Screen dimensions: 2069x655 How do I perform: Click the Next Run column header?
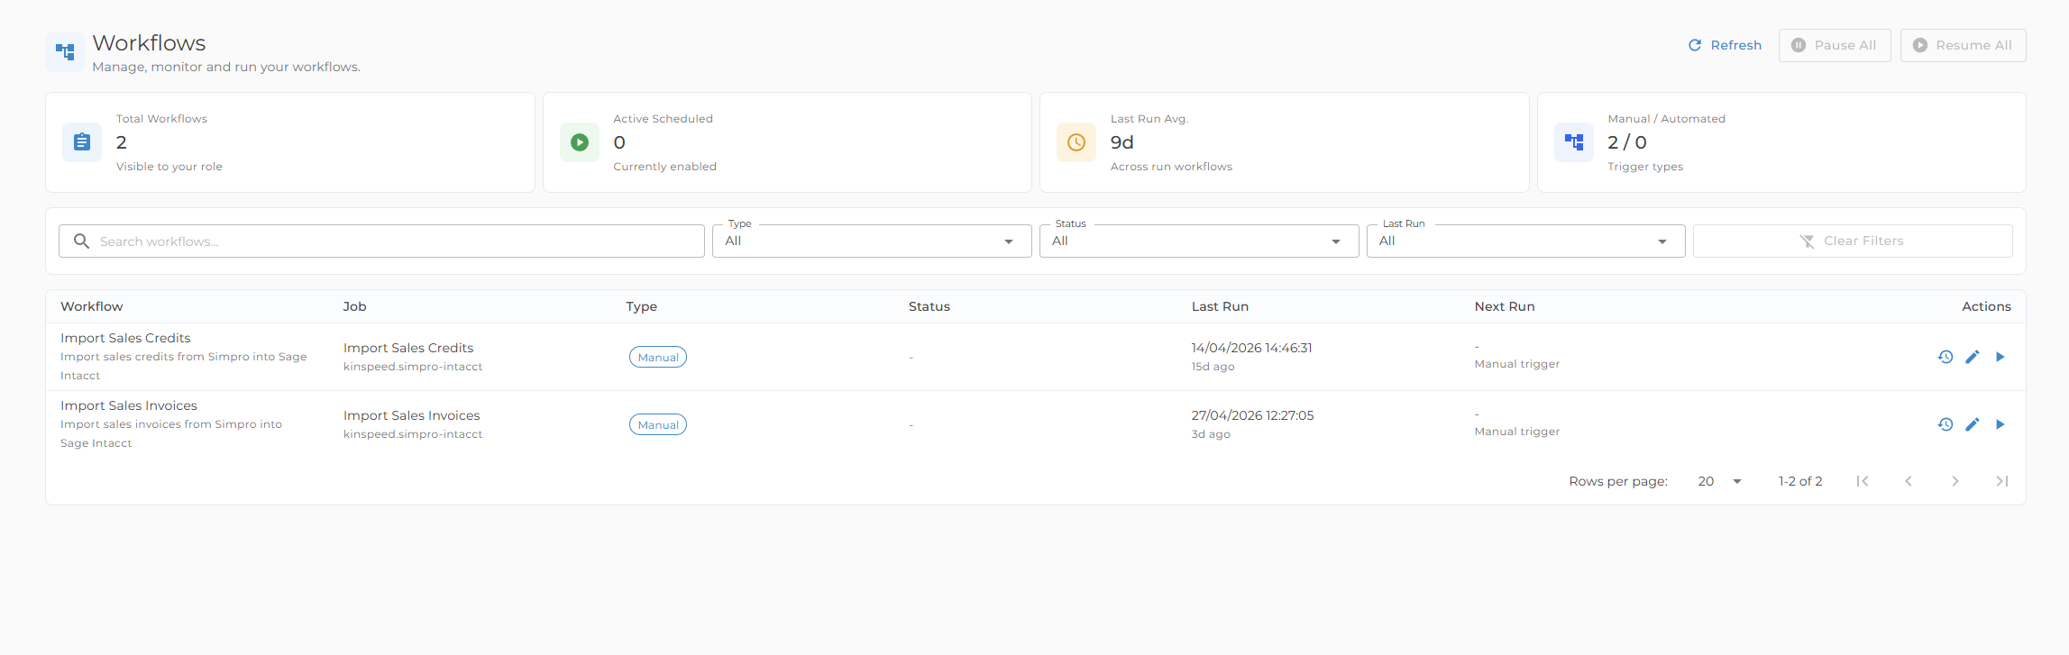pyautogui.click(x=1505, y=306)
